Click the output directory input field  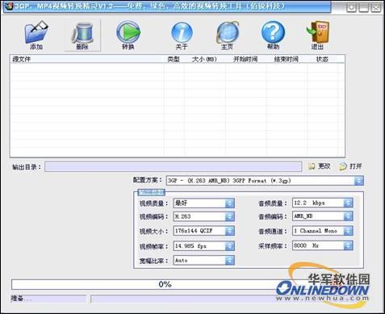[x=174, y=166]
